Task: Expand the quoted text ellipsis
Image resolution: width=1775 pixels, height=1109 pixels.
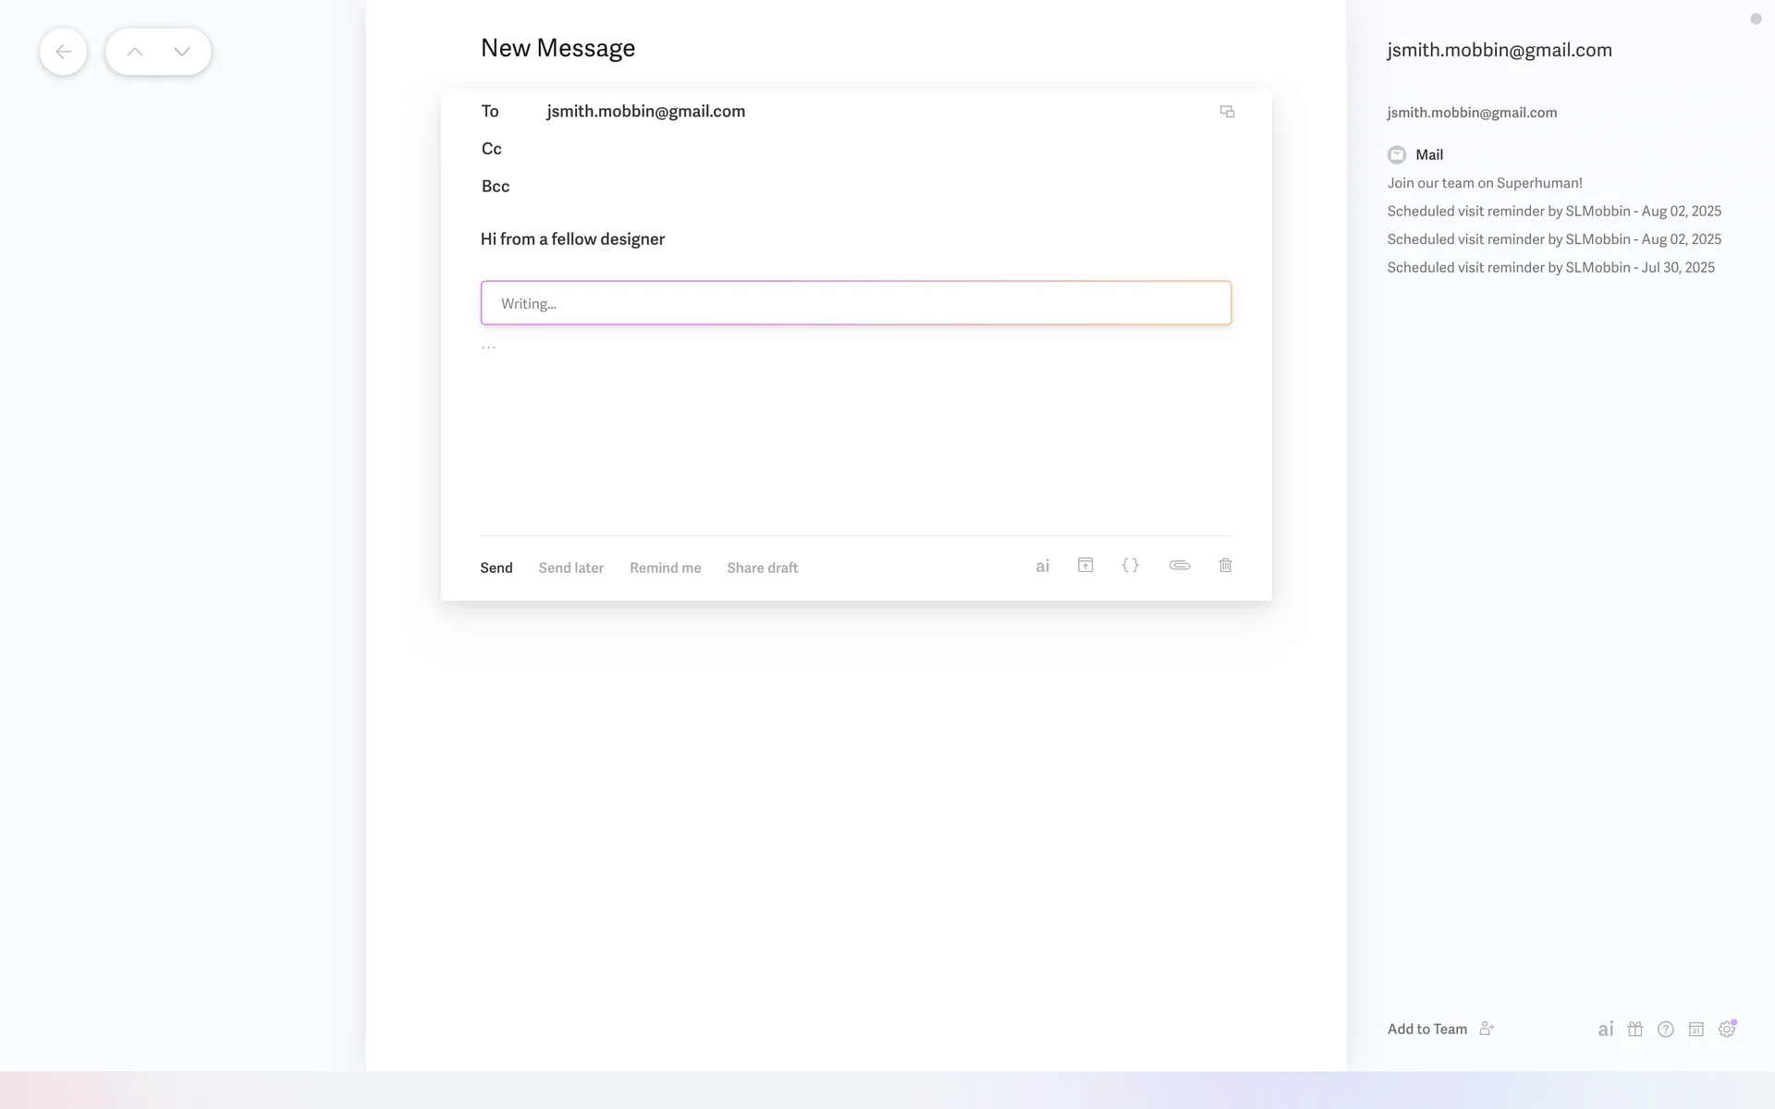Action: [488, 347]
